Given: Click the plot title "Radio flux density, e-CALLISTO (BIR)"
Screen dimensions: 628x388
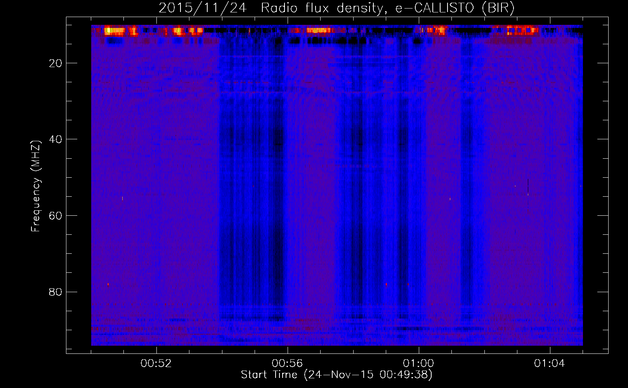Looking at the screenshot, I should 388,8.
